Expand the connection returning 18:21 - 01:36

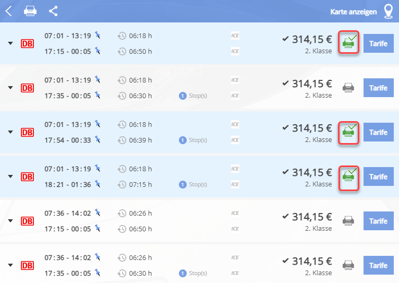10,176
